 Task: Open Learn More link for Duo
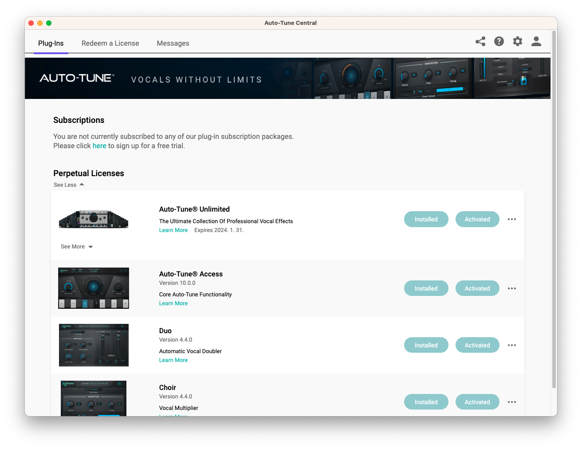173,360
